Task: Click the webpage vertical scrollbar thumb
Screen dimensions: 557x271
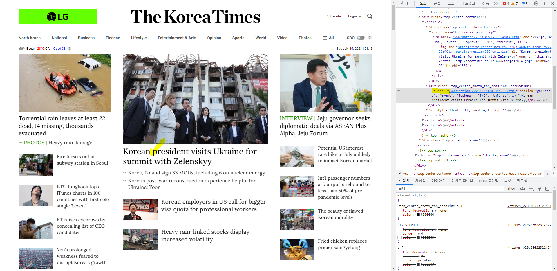Action: [x=393, y=17]
